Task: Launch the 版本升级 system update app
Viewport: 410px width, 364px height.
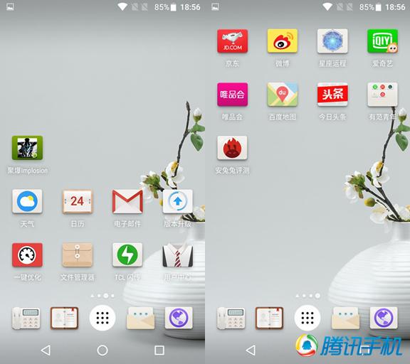Action: (177, 201)
